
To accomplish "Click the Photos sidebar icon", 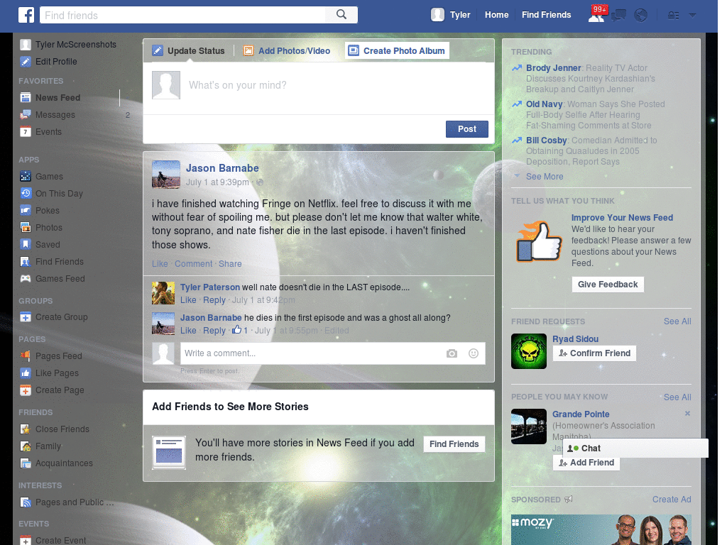I will 26,228.
